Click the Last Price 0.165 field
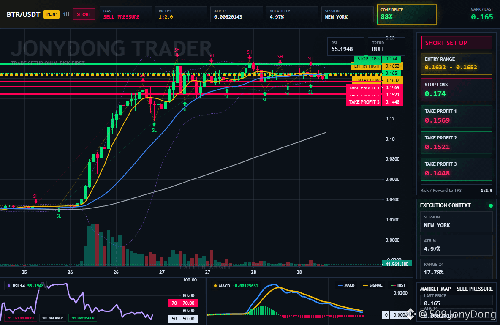The height and width of the screenshot is (325, 500). 457,300
